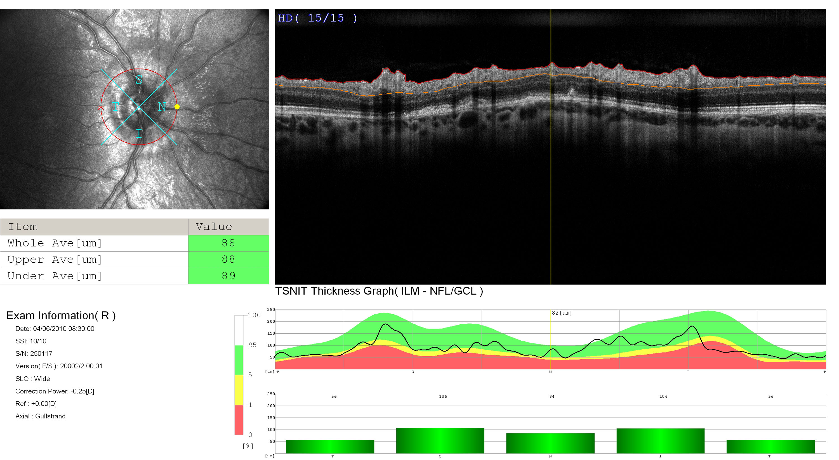Image resolution: width=839 pixels, height=460 pixels.
Task: Click the vertical yellow cursor line in the OCT B-scan
Action: (x=550, y=147)
